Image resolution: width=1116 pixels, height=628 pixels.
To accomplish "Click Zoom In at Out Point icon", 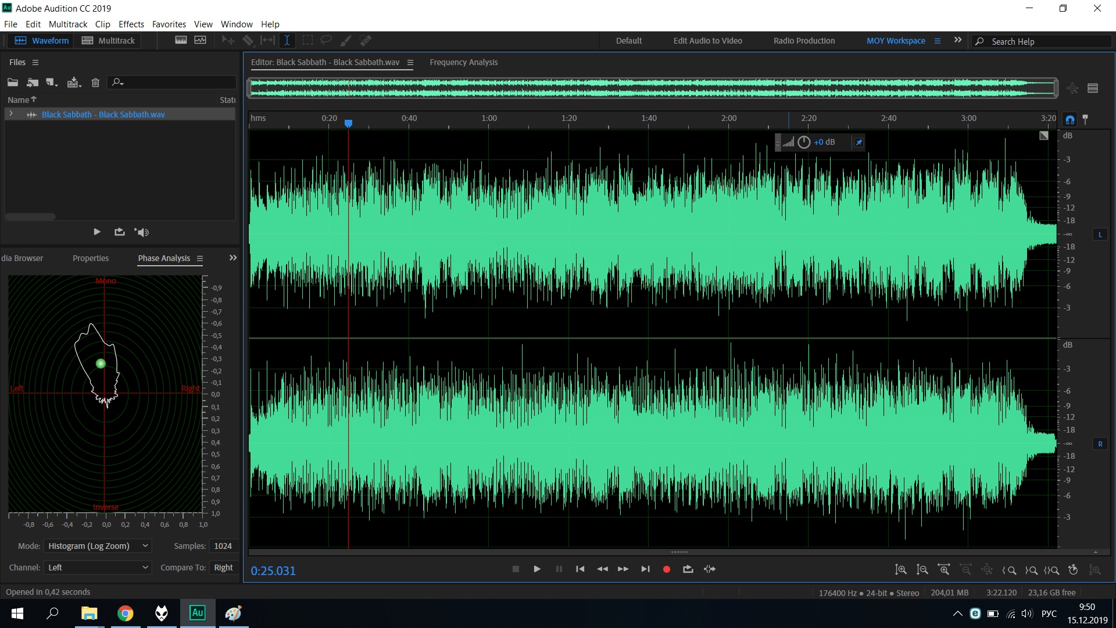I will [1031, 570].
